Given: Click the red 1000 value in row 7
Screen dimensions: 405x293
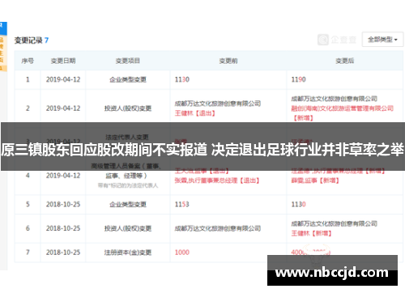Looking at the screenshot, I should (x=182, y=253).
